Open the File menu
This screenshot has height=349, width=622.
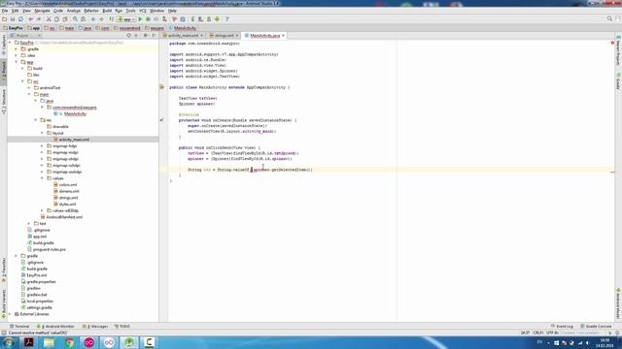tap(5, 11)
